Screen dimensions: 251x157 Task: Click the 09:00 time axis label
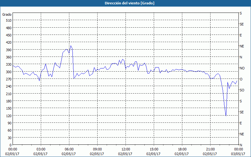(x=97, y=149)
